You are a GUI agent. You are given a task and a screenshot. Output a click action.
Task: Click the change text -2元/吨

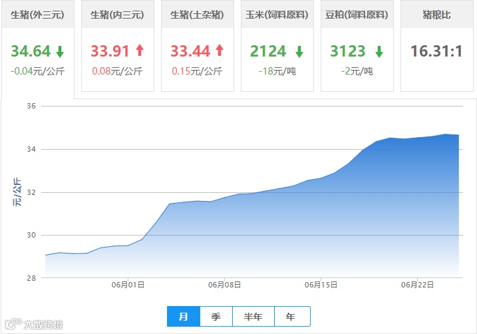tap(357, 71)
